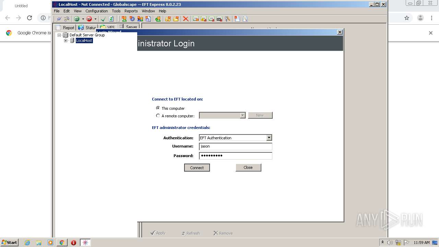
Task: Click the third certificate toolbar icon
Action: click(212, 19)
